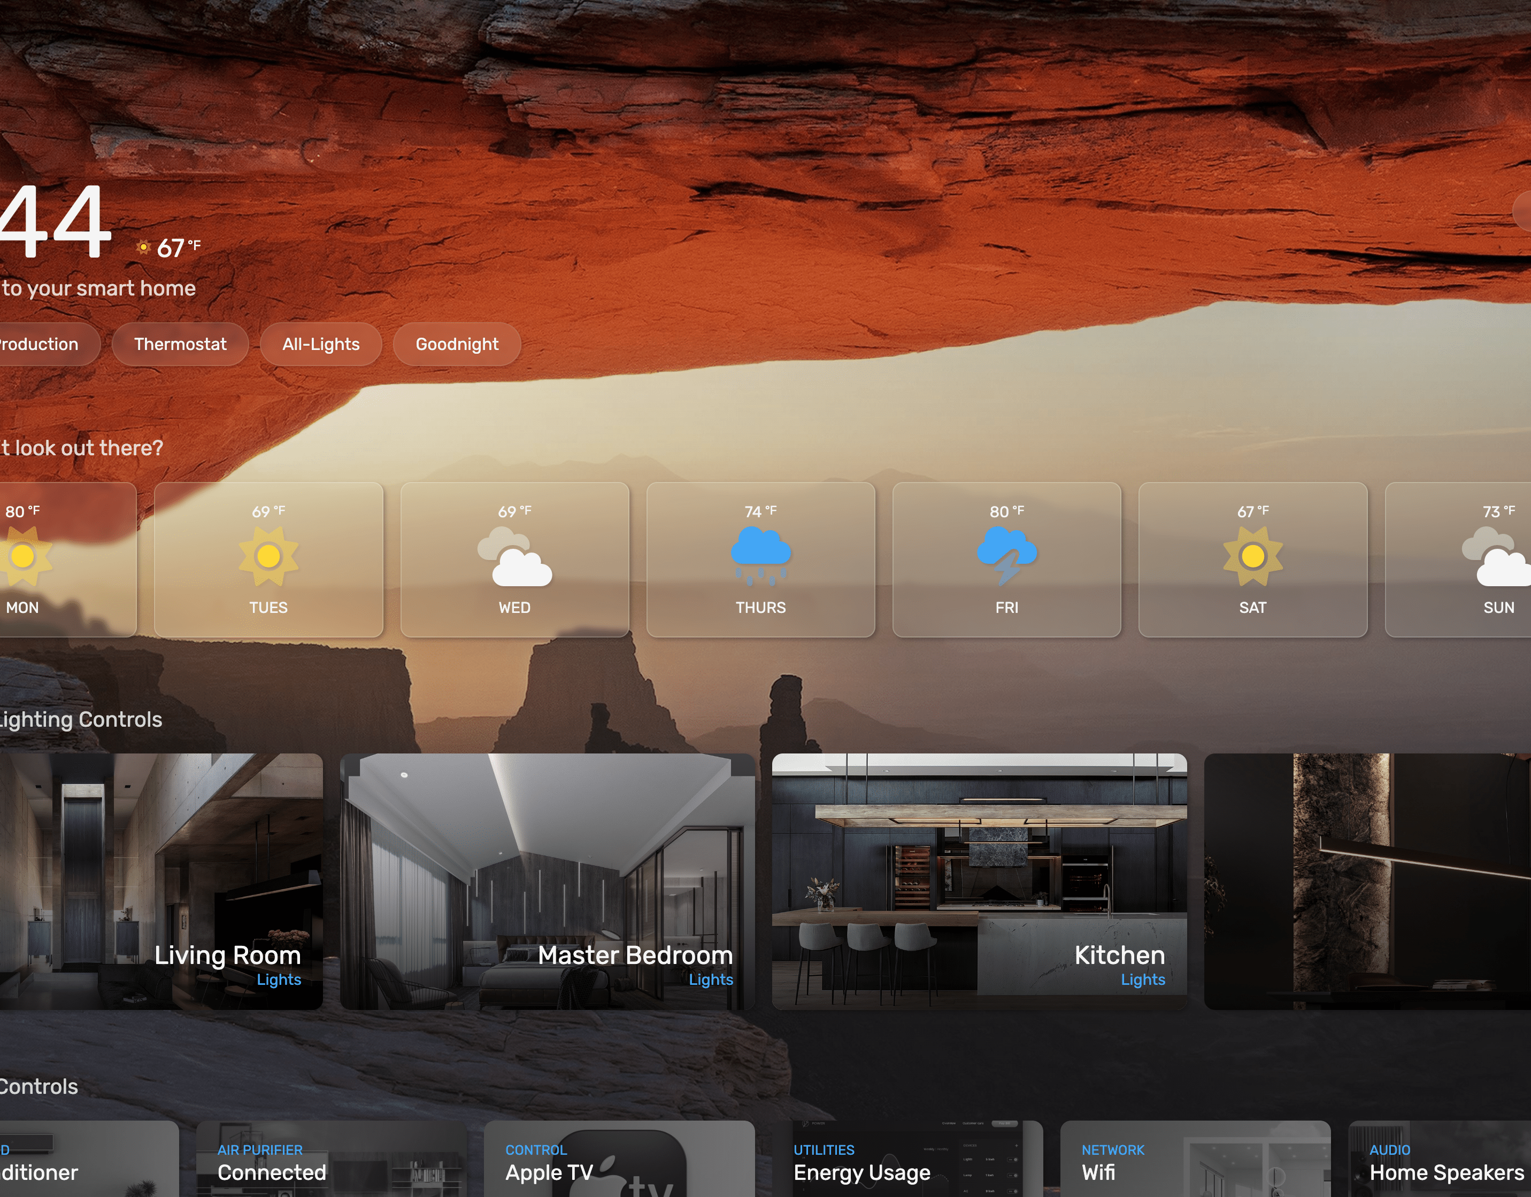Open the unlabeled dark room lighting card

[1367, 882]
